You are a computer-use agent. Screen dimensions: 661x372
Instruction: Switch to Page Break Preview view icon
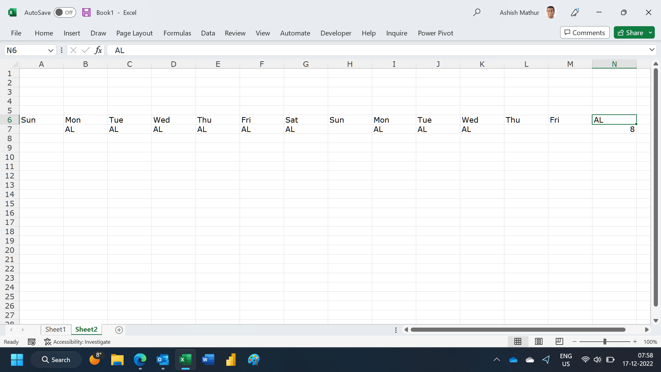tap(559, 341)
